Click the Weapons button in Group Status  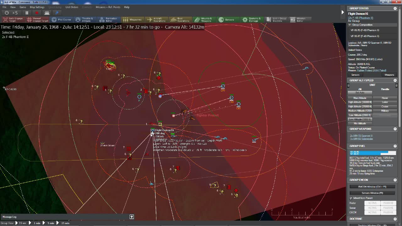click(x=389, y=75)
